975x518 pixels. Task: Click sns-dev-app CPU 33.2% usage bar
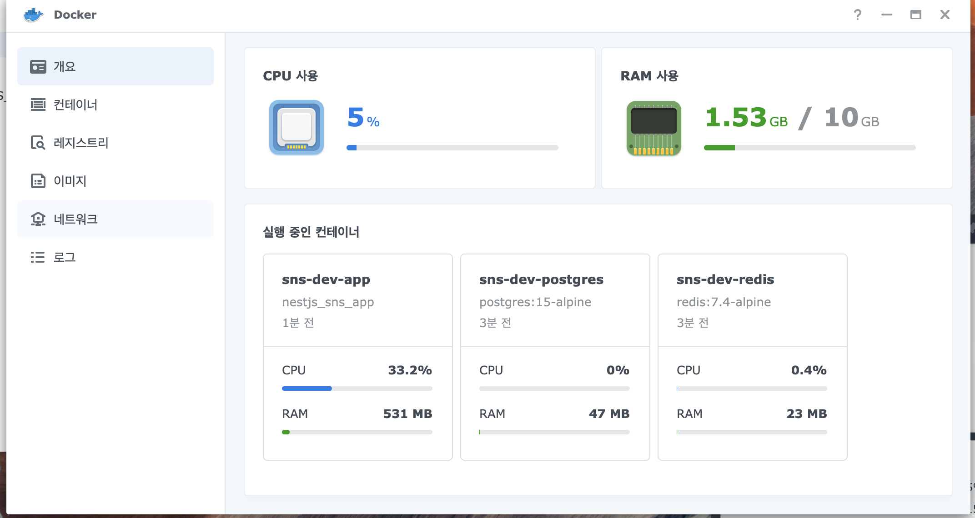pyautogui.click(x=357, y=388)
